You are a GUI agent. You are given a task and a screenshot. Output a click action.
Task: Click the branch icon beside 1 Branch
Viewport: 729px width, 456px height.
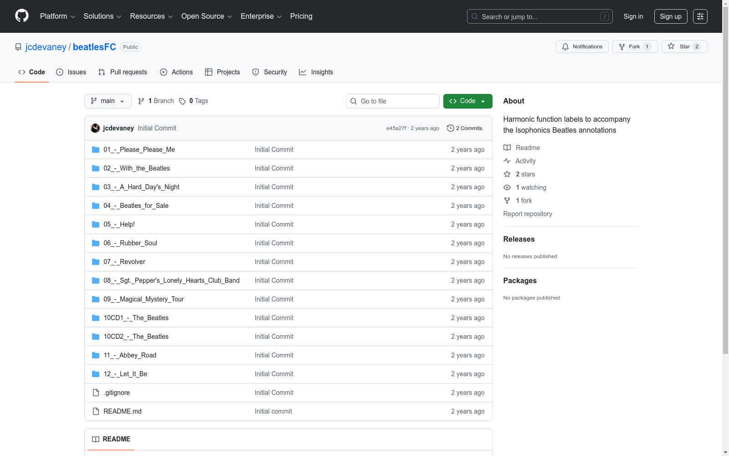(x=141, y=101)
